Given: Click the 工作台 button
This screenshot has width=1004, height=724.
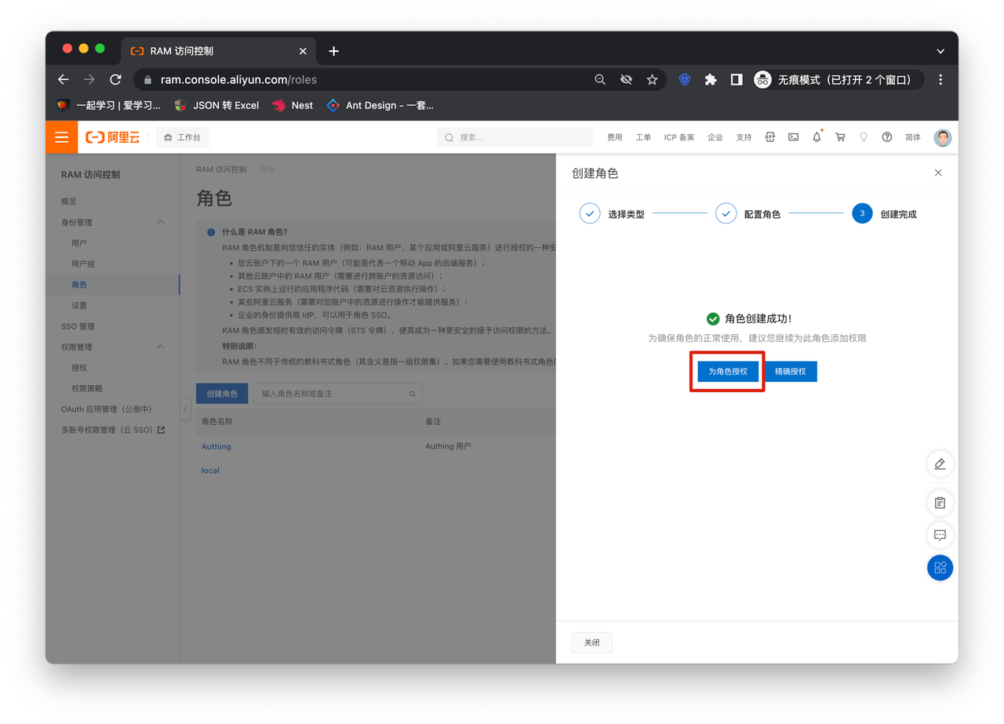Looking at the screenshot, I should (x=183, y=137).
